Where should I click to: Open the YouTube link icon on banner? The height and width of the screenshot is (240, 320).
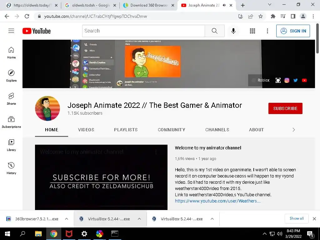[304, 80]
